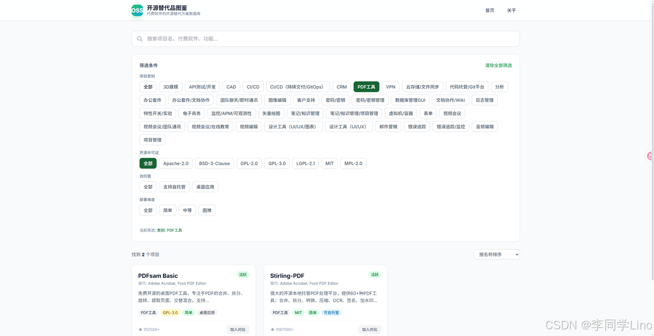Select the 视频会议/在线教育 category chip
The width and height of the screenshot is (654, 336).
211,127
